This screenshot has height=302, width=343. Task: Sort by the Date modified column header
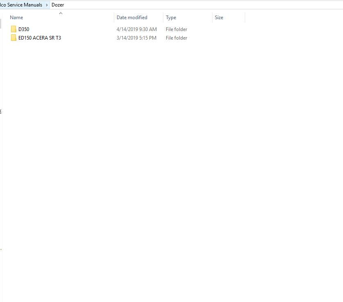click(x=132, y=18)
